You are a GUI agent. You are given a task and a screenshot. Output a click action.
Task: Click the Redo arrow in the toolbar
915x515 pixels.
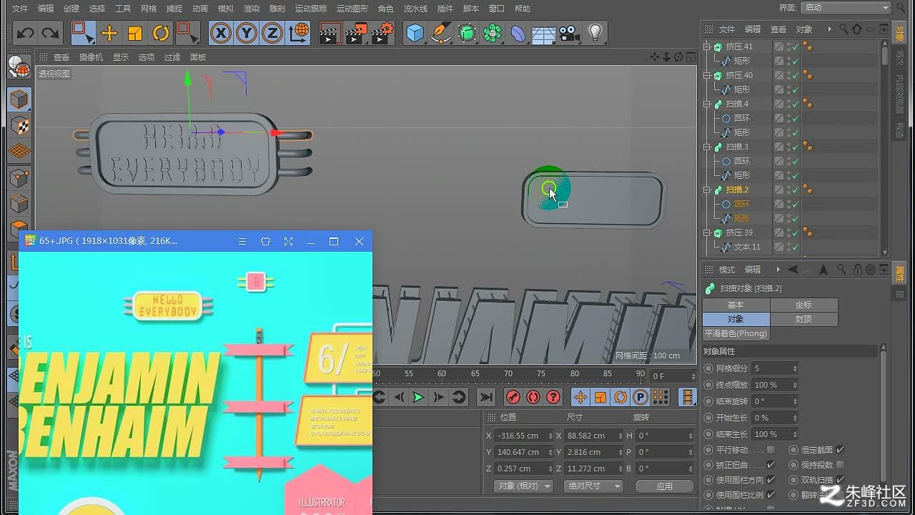[50, 33]
